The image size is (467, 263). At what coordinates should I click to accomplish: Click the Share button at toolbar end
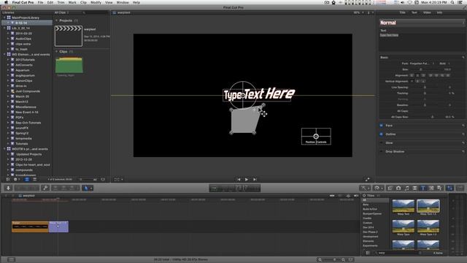pyautogui.click(x=460, y=188)
